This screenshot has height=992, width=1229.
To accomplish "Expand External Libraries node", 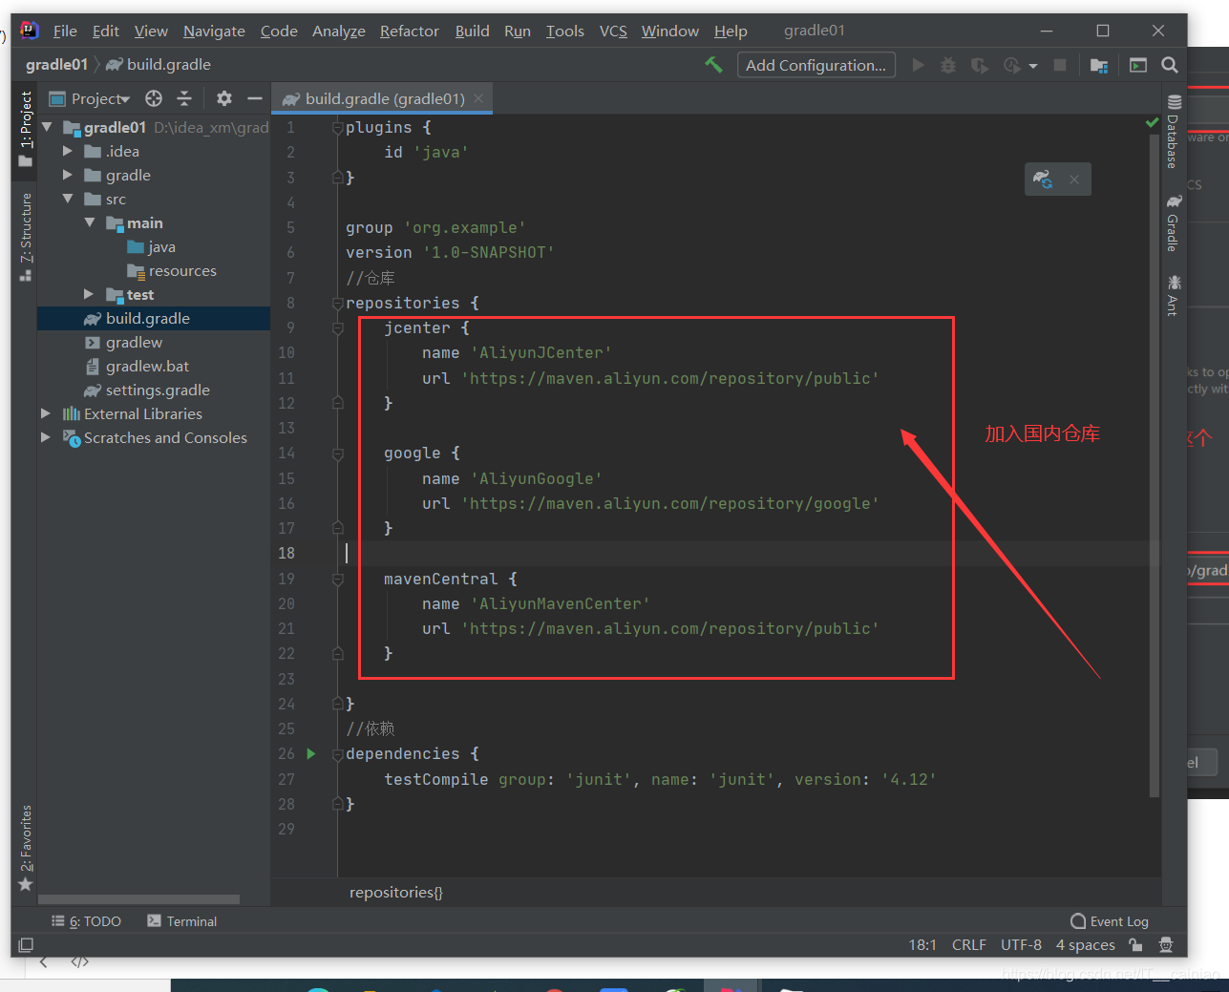I will tap(46, 413).
